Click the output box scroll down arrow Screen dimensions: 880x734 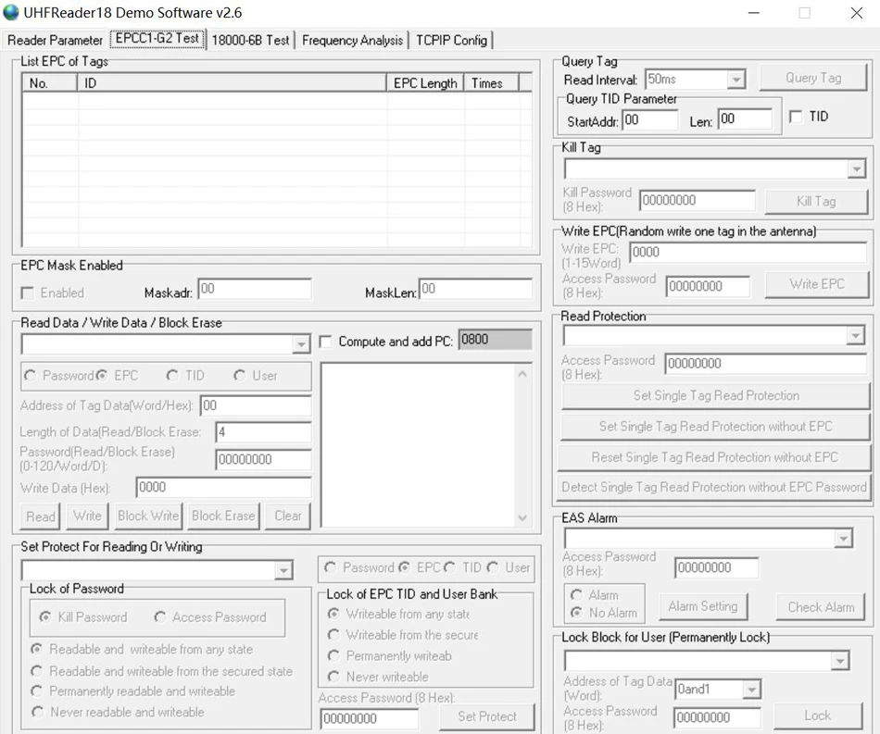coord(522,517)
